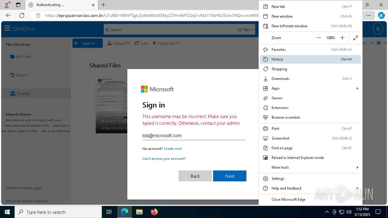Click the Shopping menu entry

point(310,69)
